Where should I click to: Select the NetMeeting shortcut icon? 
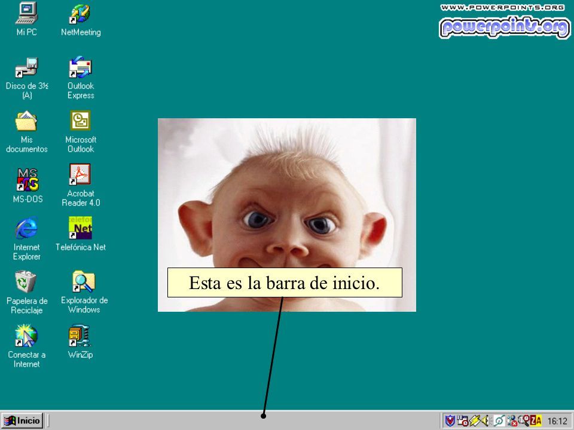(x=81, y=20)
